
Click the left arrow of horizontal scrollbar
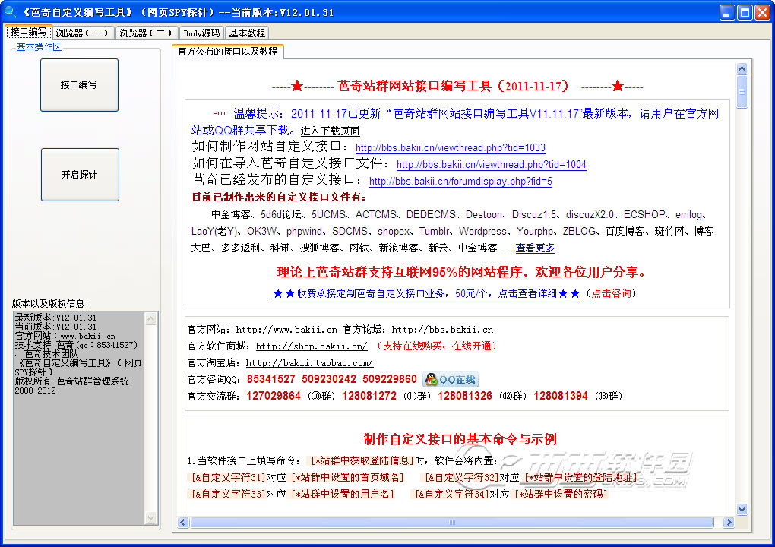(x=183, y=522)
